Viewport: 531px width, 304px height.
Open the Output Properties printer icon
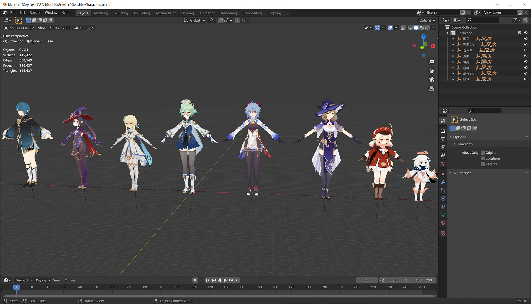(x=443, y=139)
